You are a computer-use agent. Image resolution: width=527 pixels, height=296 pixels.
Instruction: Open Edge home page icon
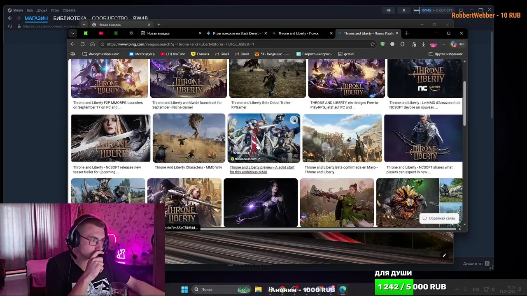click(x=93, y=44)
